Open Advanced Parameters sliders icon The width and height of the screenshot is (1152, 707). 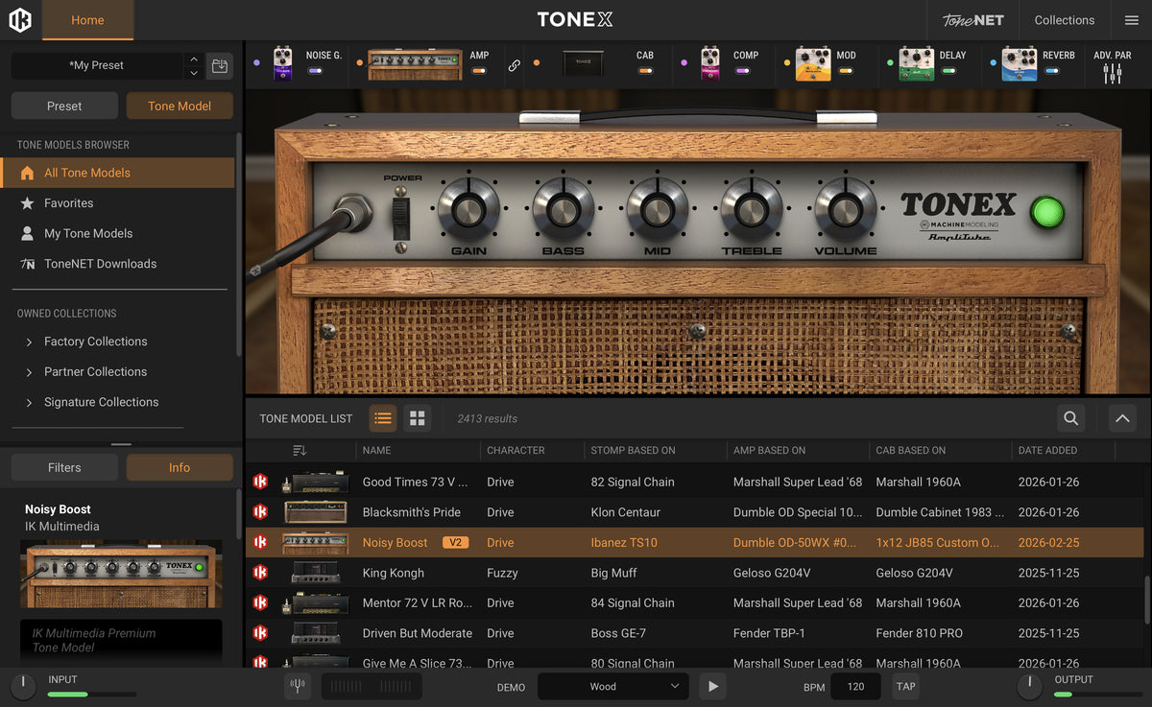click(1113, 74)
